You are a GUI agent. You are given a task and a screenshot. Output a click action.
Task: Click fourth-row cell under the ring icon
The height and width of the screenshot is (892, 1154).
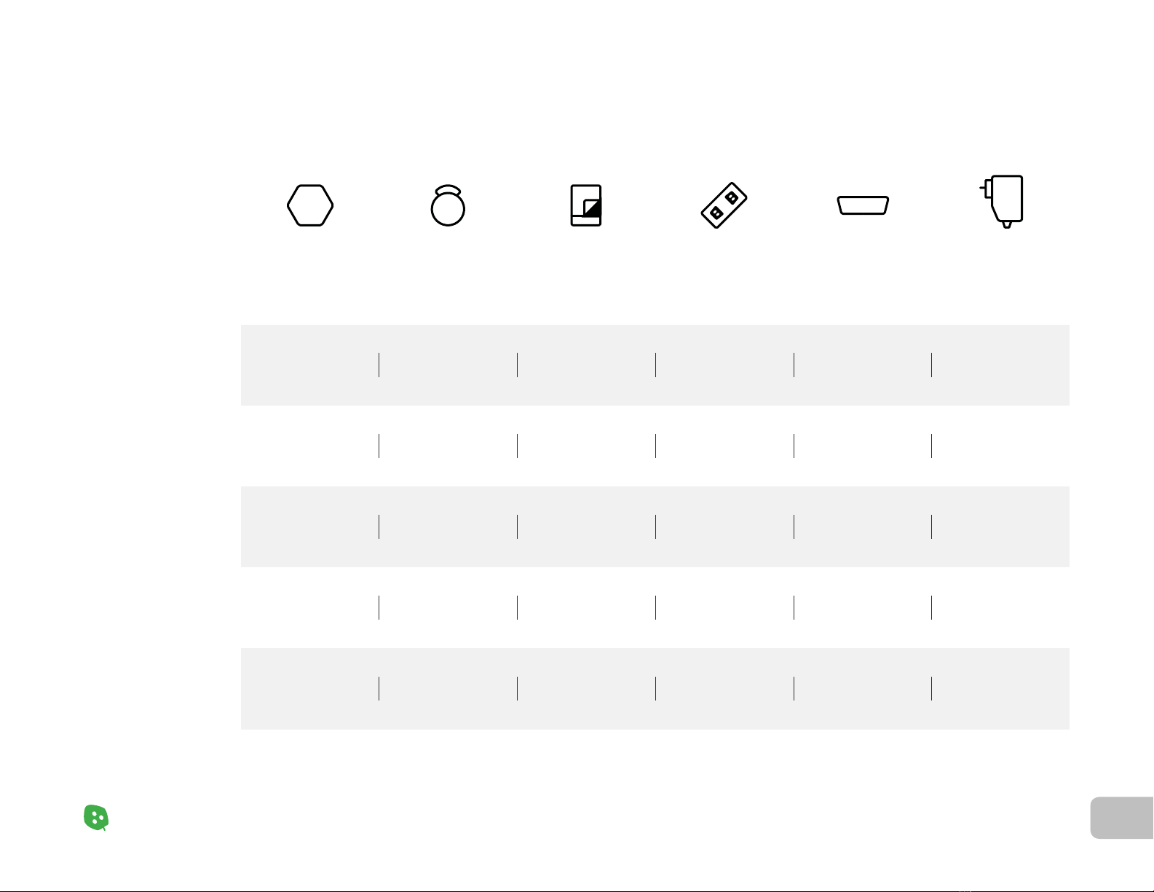pyautogui.click(x=448, y=607)
